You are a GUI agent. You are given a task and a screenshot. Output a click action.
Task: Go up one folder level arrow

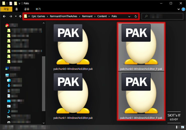[x=20, y=16]
